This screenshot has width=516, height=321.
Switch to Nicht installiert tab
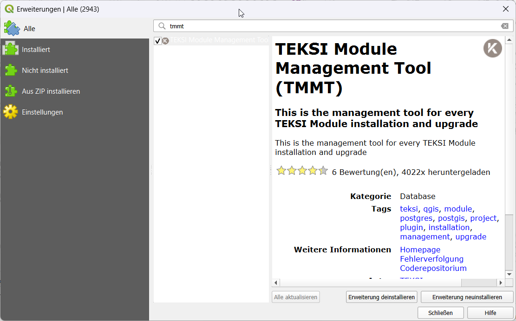75,71
